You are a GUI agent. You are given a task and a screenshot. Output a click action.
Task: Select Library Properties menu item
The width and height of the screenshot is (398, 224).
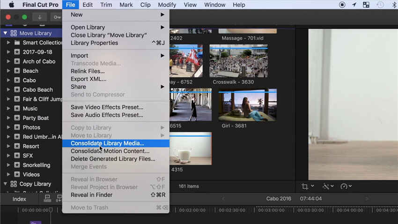116,43
